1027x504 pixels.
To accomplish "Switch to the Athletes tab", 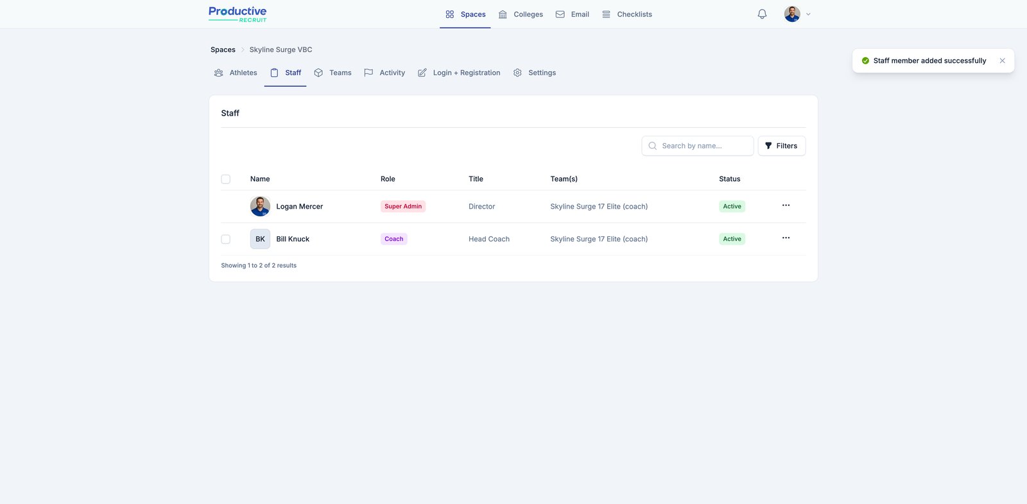I will coord(236,73).
